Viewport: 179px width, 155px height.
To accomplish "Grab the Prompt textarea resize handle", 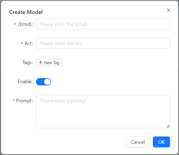I will click(168, 126).
